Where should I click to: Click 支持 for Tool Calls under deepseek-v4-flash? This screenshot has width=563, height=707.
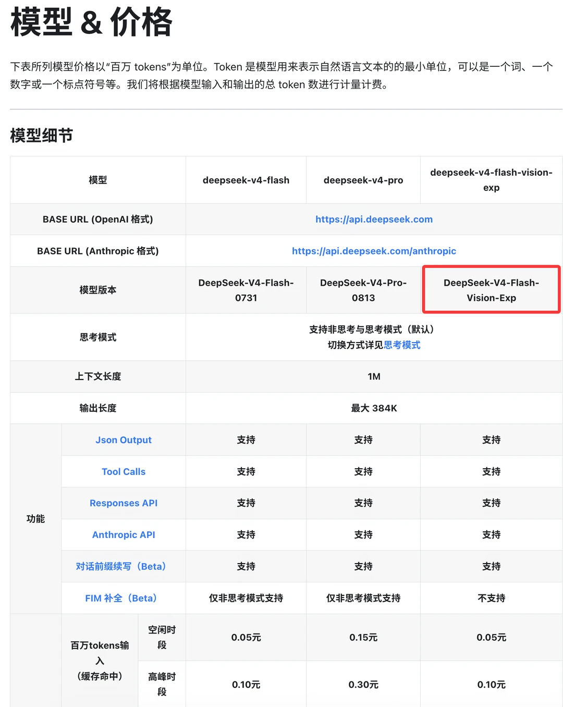pos(246,472)
